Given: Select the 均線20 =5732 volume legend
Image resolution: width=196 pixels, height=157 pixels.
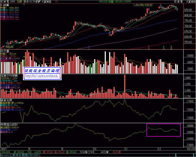Looking at the screenshot, I should (8, 56).
